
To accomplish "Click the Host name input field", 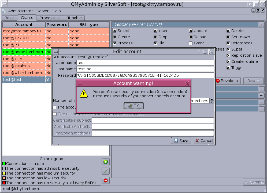I will tap(145, 69).
